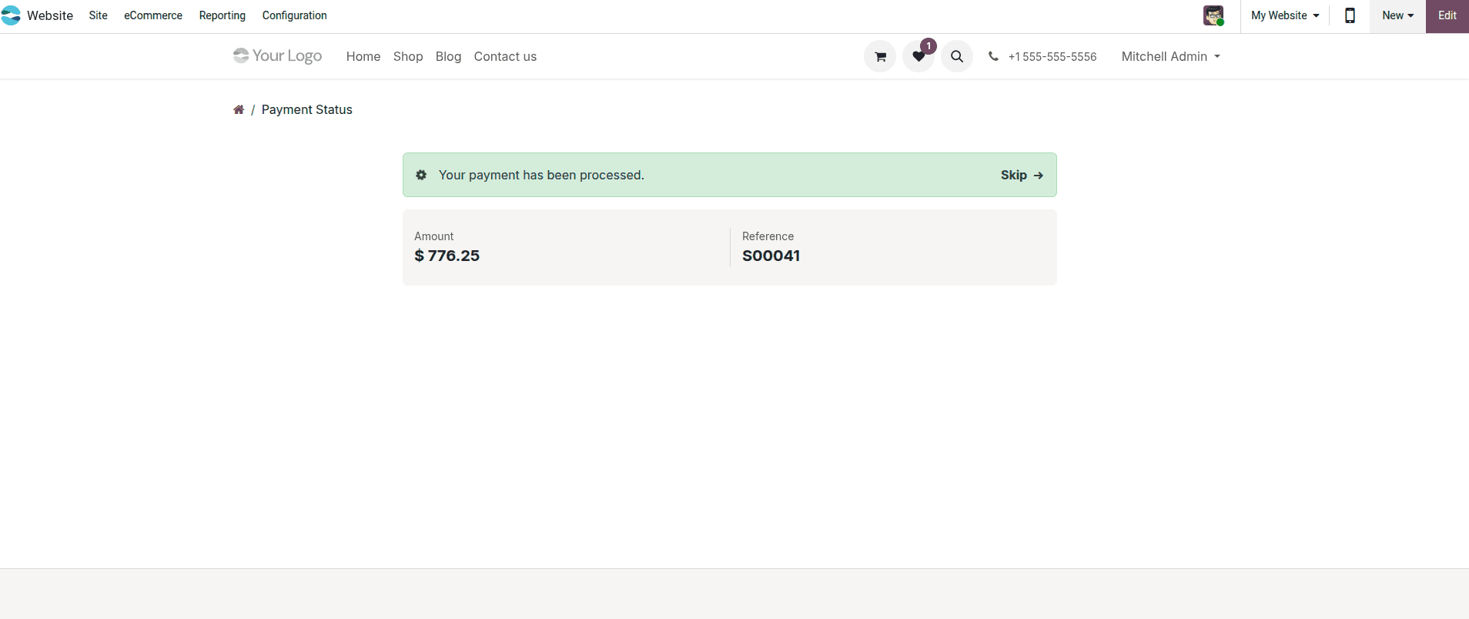The width and height of the screenshot is (1469, 619).
Task: Open the shopping cart icon
Action: tap(879, 56)
